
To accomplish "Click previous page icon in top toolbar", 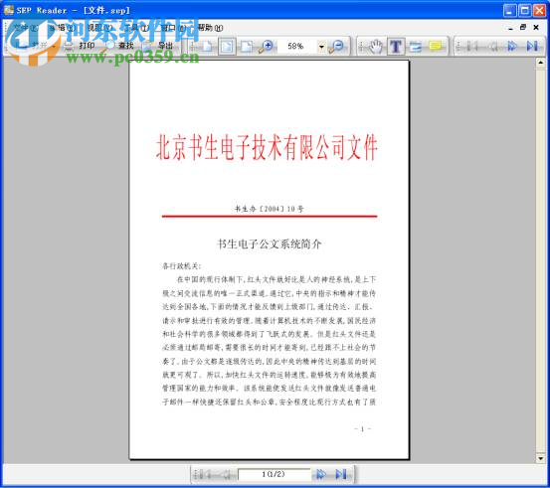I will coord(493,46).
